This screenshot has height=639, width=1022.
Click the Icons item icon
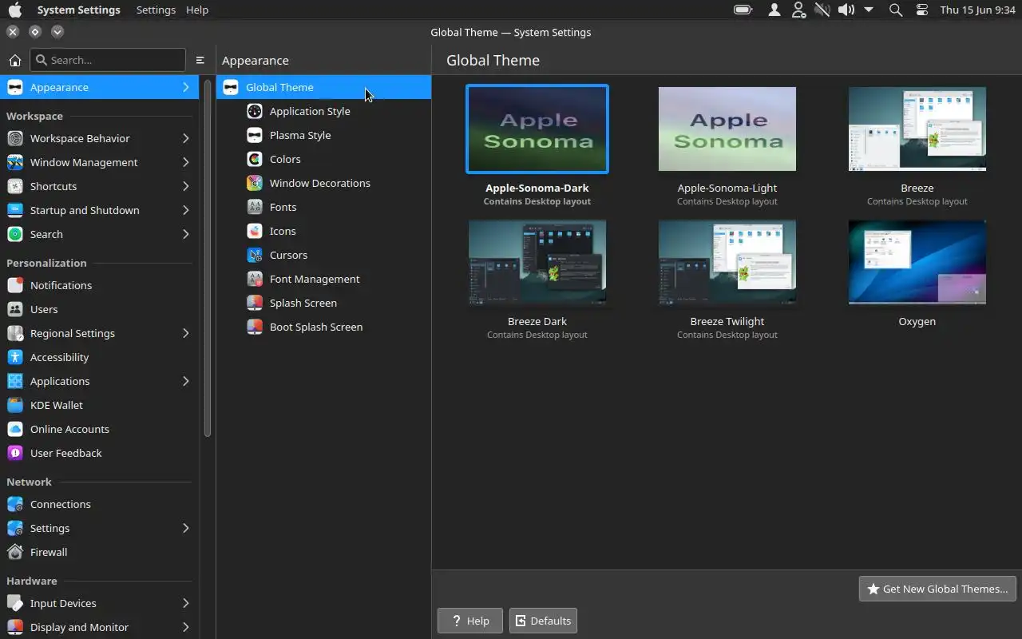click(255, 231)
